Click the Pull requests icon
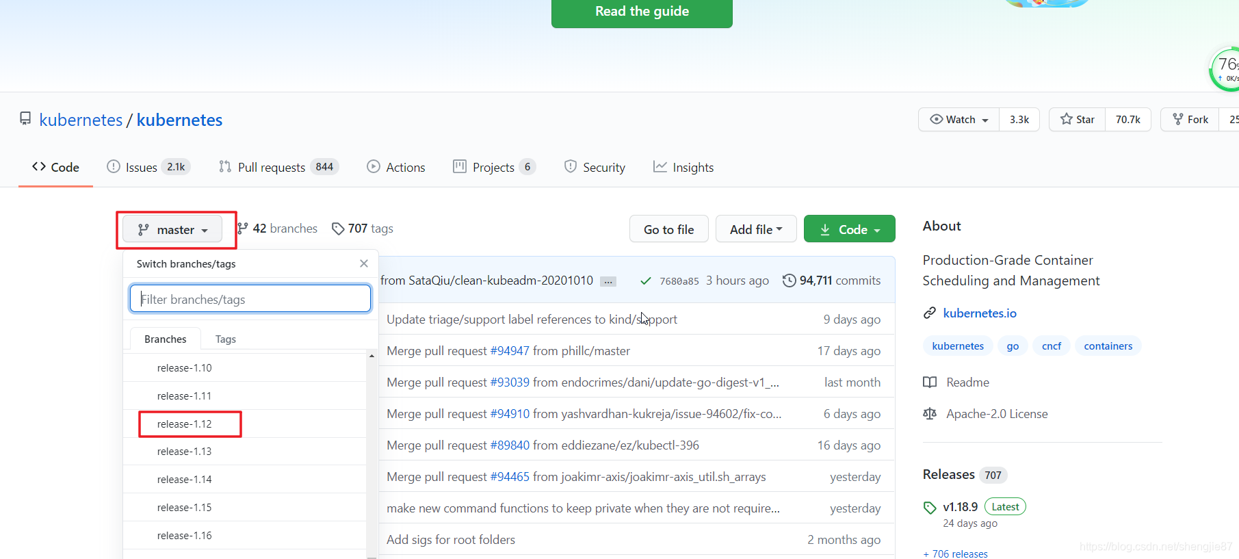Viewport: 1239px width, 559px height. pos(225,166)
